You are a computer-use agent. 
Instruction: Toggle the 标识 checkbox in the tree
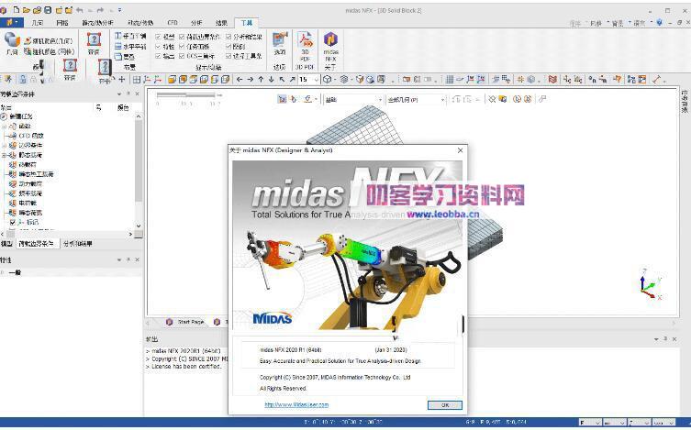(13, 222)
